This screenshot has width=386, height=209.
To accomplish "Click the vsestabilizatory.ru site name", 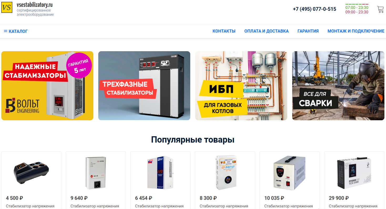I will [34, 5].
